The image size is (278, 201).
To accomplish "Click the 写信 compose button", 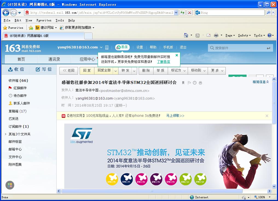I will point(44,69).
